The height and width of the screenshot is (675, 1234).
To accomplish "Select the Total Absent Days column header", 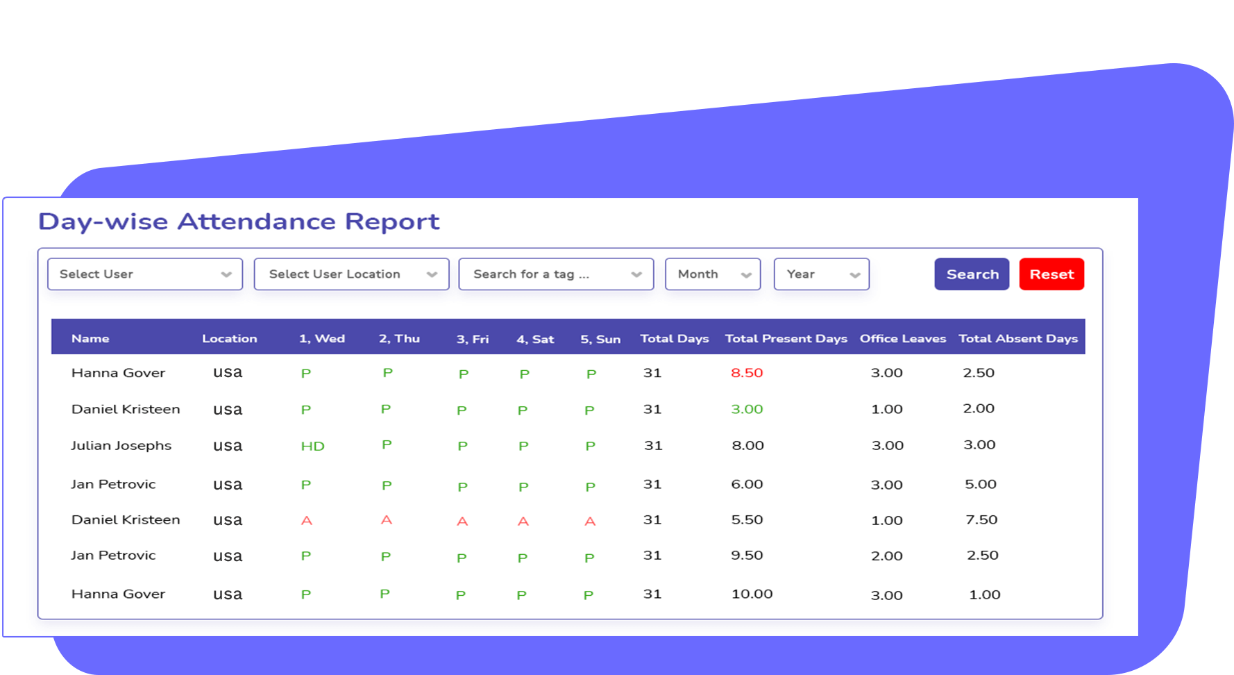I will tap(1017, 339).
